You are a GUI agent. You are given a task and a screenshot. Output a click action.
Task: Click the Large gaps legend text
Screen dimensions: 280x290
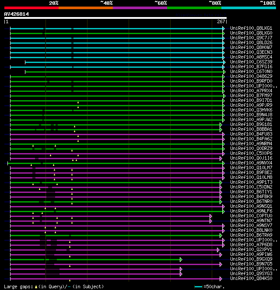[x=18, y=287]
